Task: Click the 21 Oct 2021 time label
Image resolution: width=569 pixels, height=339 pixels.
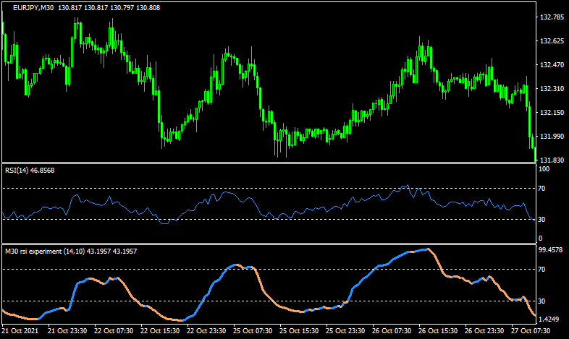Action: [x=20, y=330]
